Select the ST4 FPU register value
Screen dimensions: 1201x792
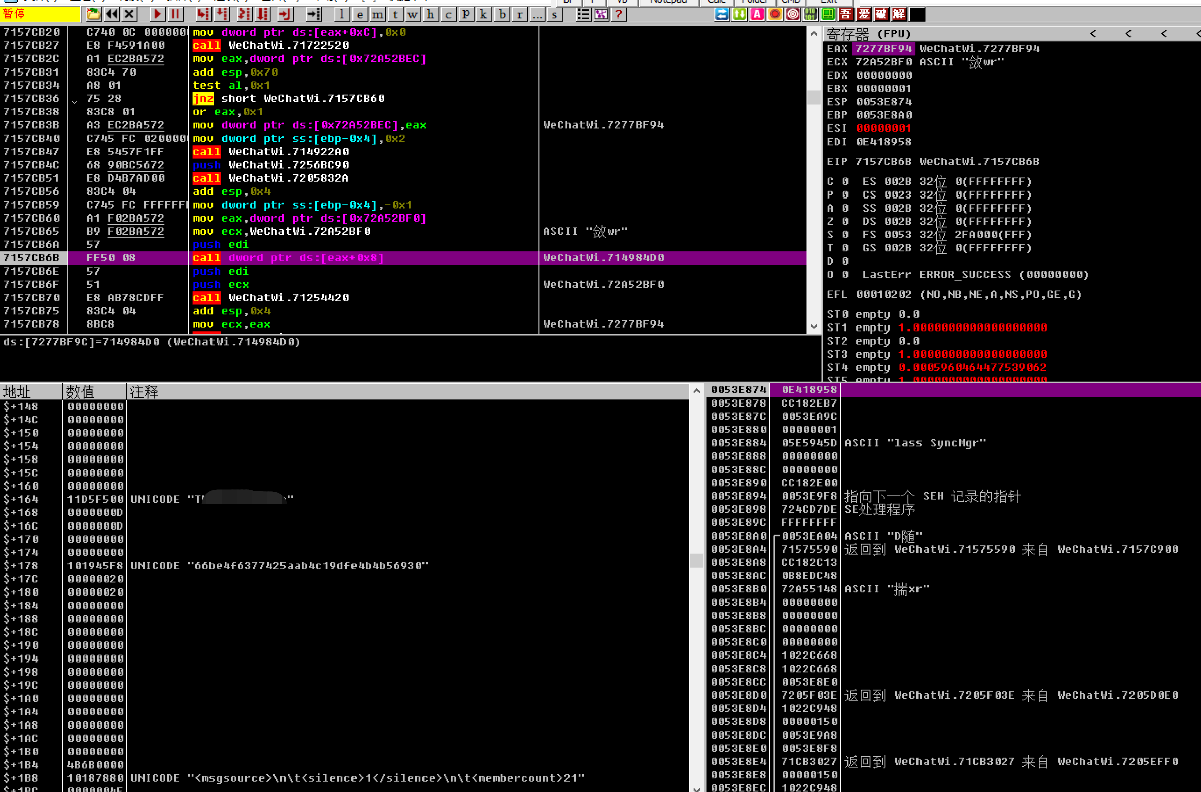tap(972, 368)
